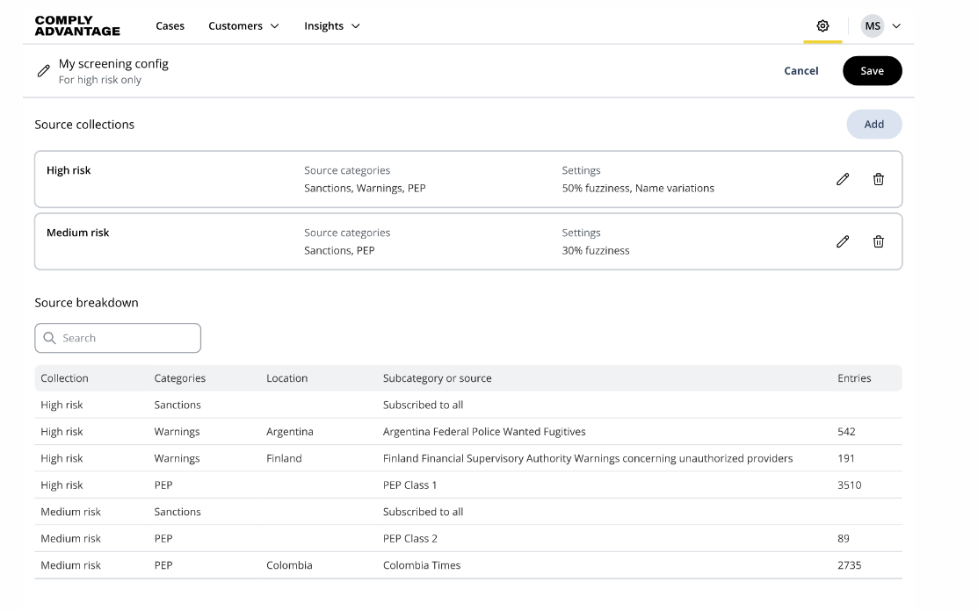The image size is (978, 610).
Task: Select the PEP Class 1 row
Action: pos(409,485)
